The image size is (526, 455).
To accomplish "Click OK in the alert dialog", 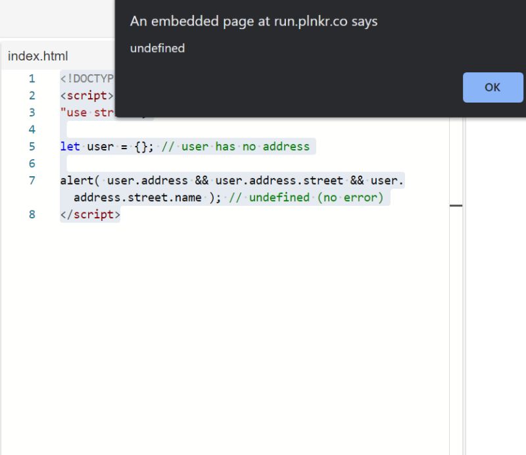I will coord(492,87).
